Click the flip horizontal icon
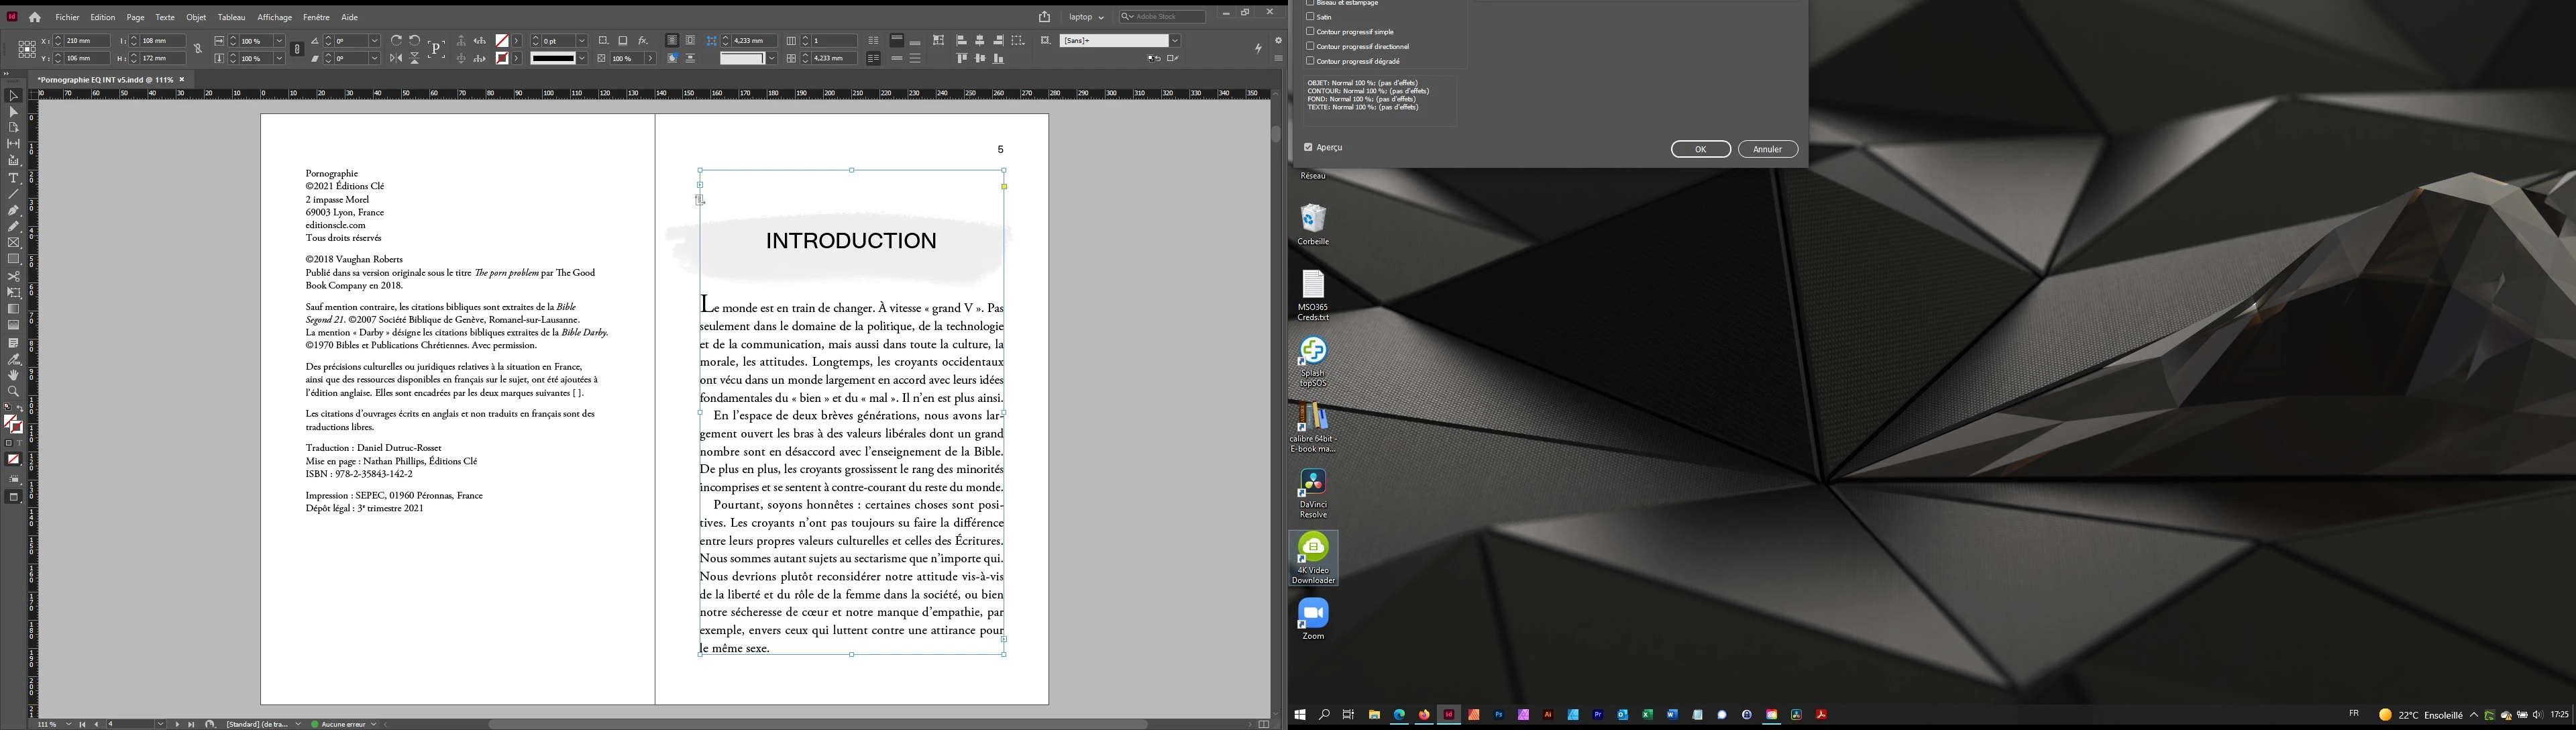Image resolution: width=2576 pixels, height=730 pixels. pyautogui.click(x=396, y=59)
